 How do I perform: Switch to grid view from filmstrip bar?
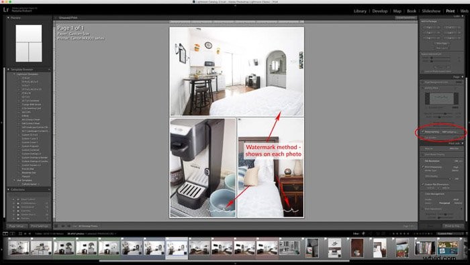click(20, 233)
